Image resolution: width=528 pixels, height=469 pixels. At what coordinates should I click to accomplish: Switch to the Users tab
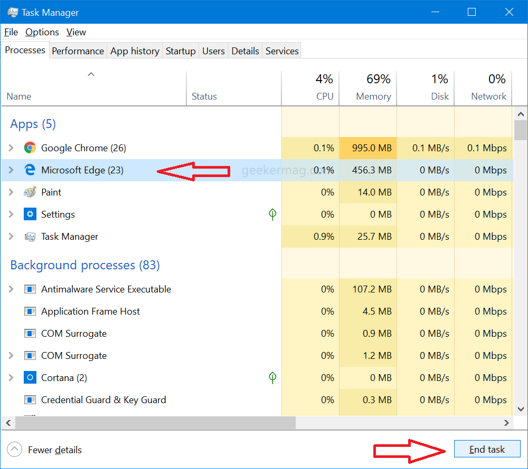[x=213, y=51]
